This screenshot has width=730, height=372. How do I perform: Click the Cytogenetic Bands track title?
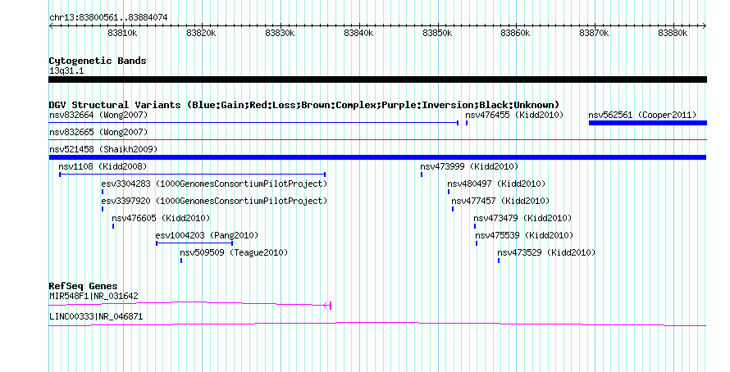[98, 61]
